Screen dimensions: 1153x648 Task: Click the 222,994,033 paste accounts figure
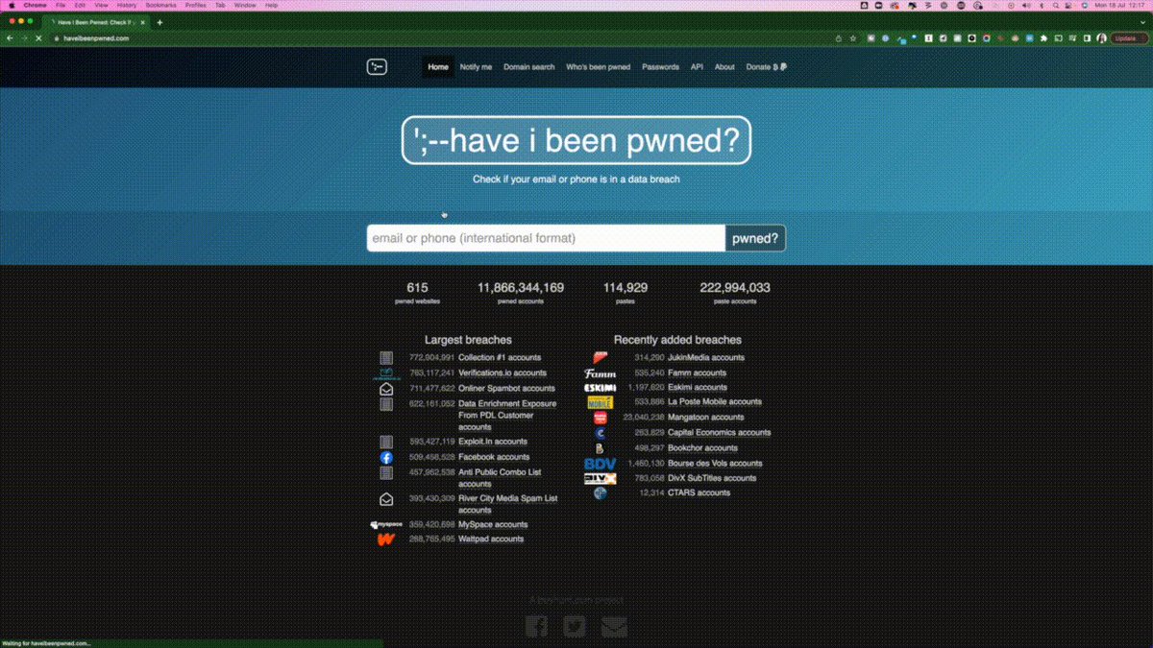[x=735, y=288]
